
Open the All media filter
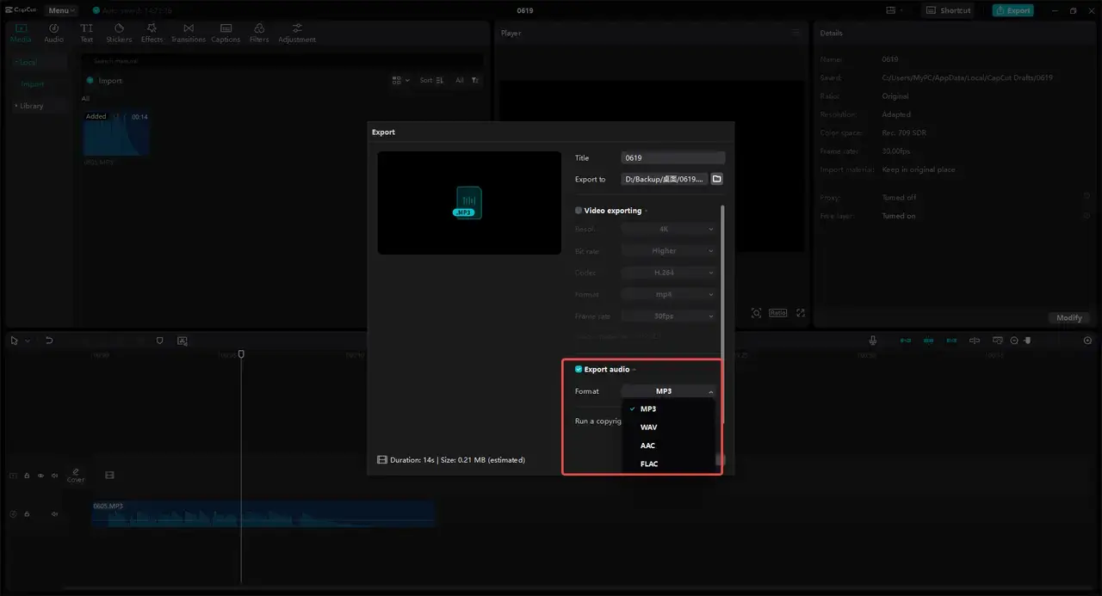tap(467, 80)
